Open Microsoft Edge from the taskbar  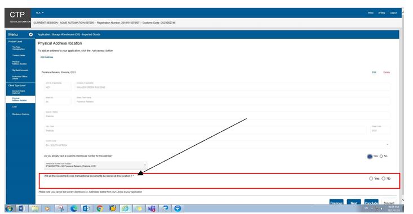pos(73,209)
